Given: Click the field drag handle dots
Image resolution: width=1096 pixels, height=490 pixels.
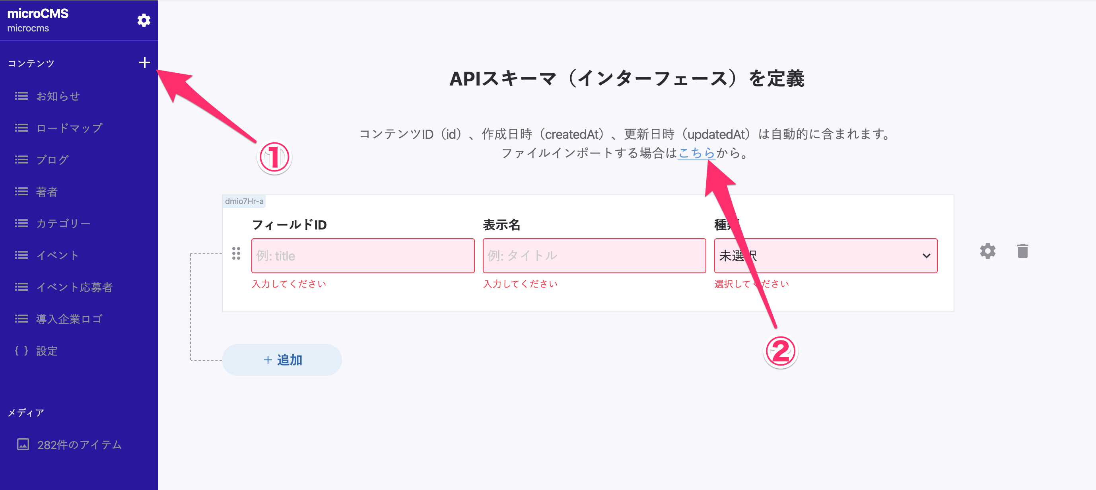Looking at the screenshot, I should pyautogui.click(x=236, y=253).
